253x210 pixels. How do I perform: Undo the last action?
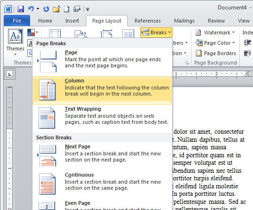tap(31, 9)
